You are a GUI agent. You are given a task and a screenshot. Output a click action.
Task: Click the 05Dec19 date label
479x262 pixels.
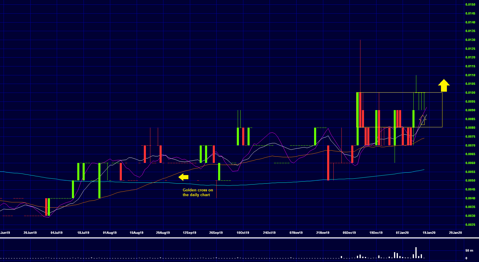pyautogui.click(x=349, y=233)
